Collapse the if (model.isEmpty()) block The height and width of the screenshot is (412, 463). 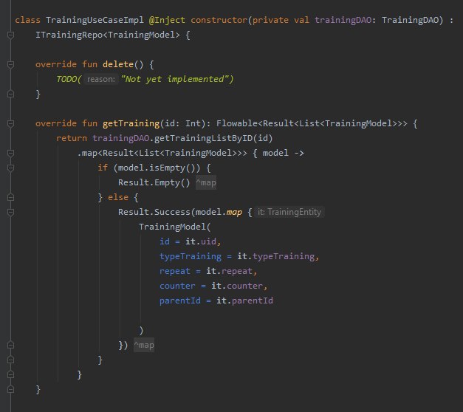click(10, 168)
